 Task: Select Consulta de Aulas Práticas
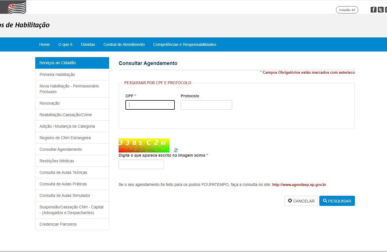72,184
